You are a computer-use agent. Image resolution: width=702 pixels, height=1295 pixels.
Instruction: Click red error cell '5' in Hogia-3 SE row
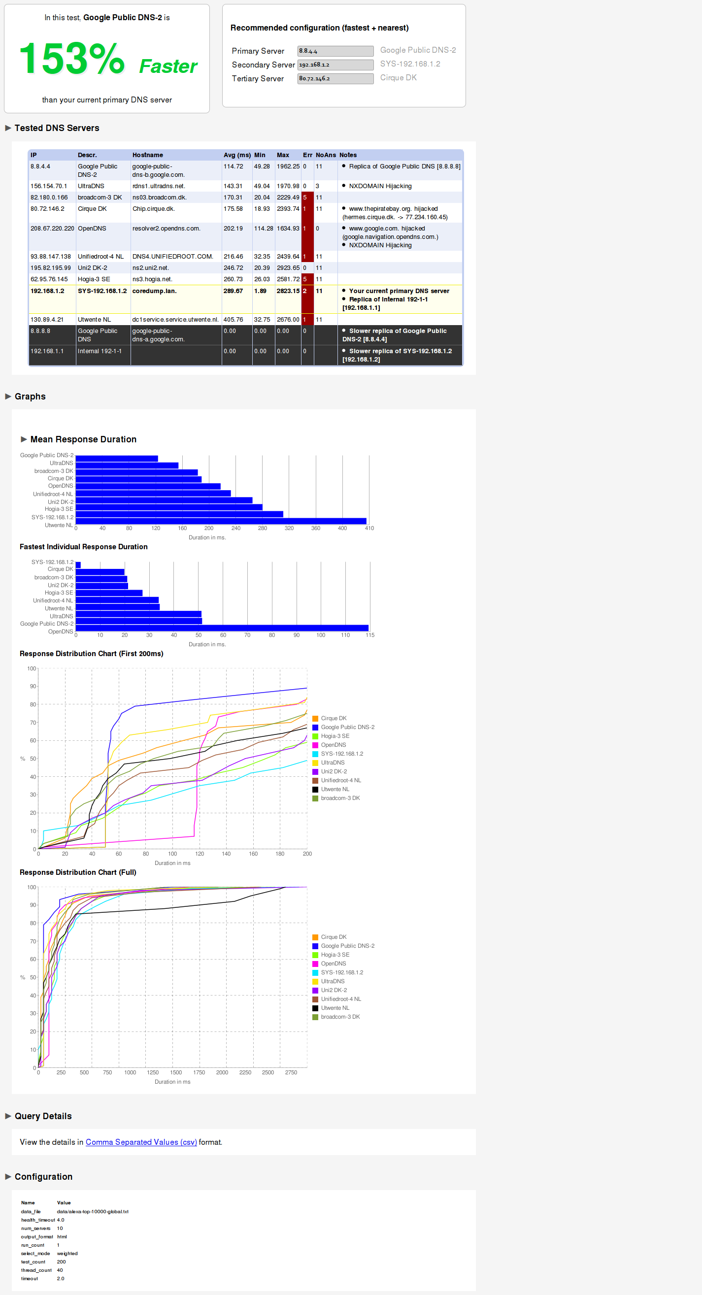pos(308,279)
